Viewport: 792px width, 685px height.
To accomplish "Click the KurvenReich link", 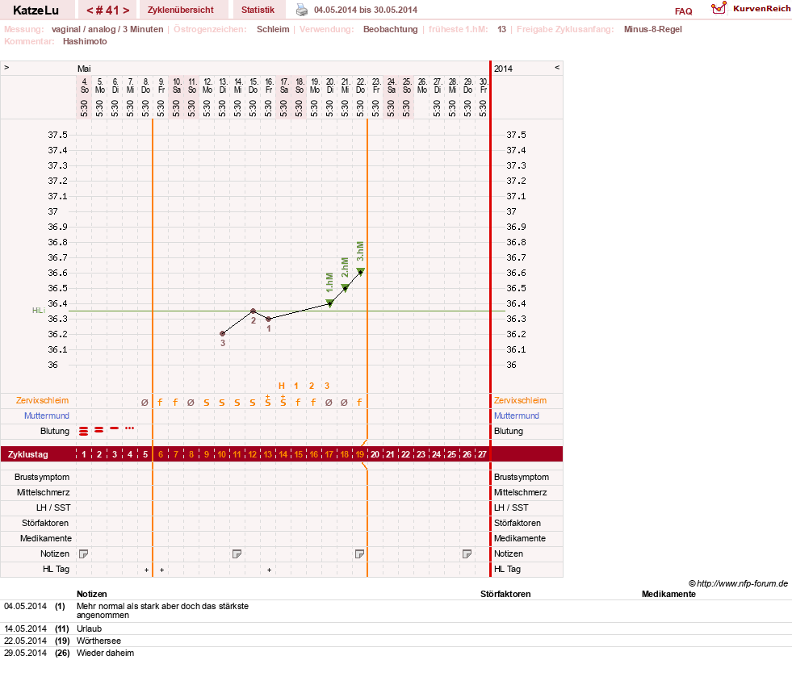I will (x=761, y=9).
